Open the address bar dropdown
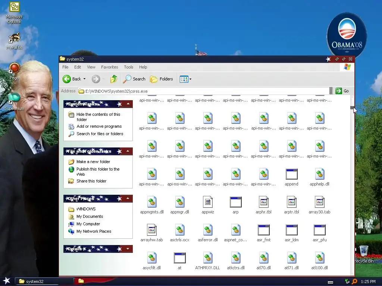Screen dimensions: 382x286 pyautogui.click(x=331, y=91)
